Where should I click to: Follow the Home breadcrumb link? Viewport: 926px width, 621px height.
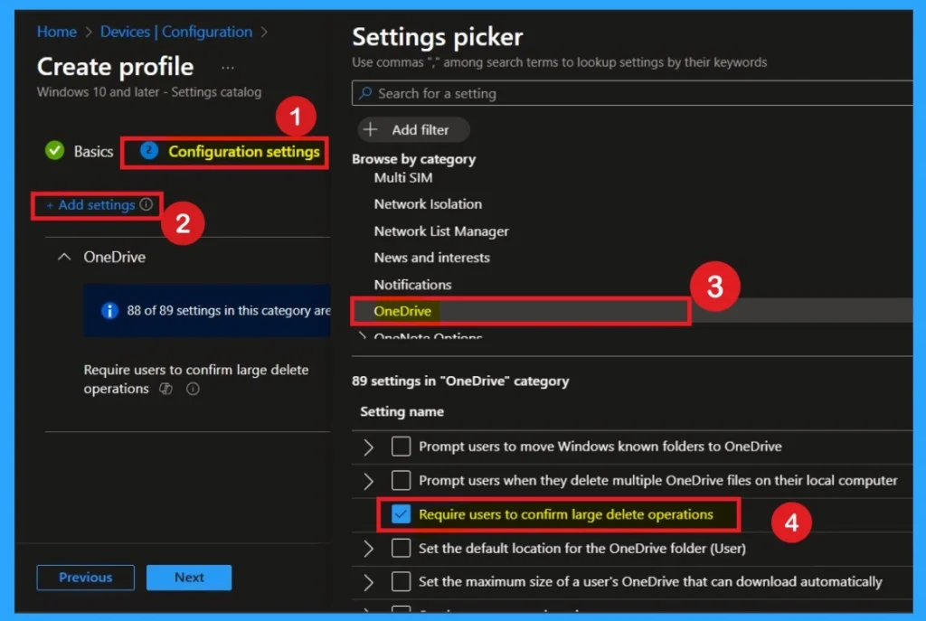coord(56,32)
